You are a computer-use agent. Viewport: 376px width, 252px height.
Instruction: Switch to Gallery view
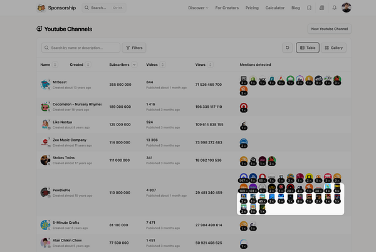(333, 48)
